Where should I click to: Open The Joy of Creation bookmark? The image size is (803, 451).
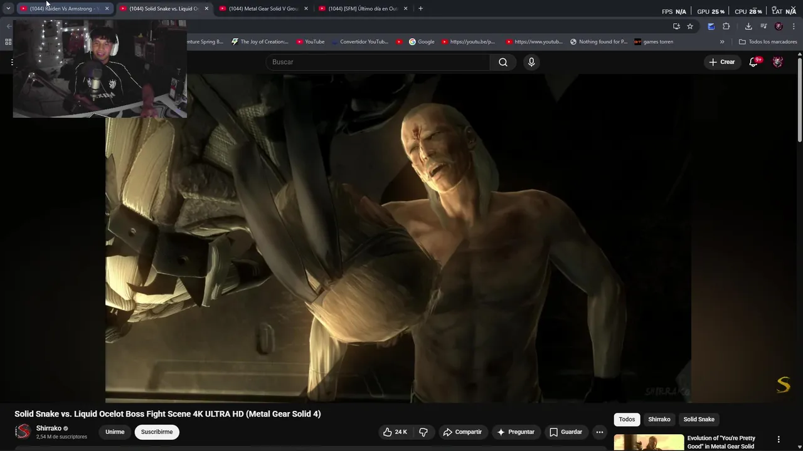[x=260, y=42]
